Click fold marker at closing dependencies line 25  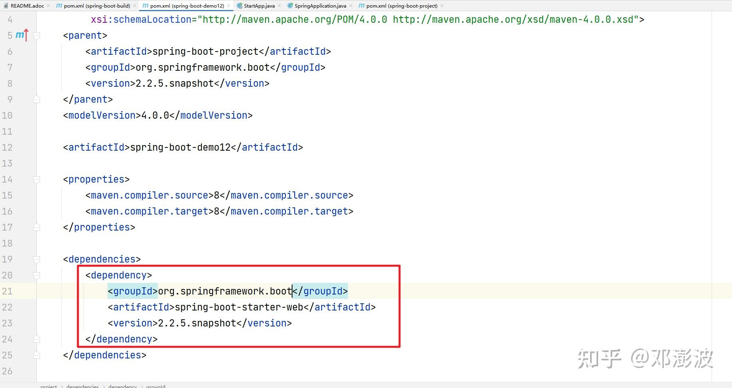point(36,355)
